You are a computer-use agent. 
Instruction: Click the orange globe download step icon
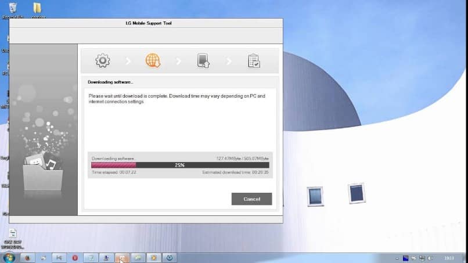[x=153, y=60]
